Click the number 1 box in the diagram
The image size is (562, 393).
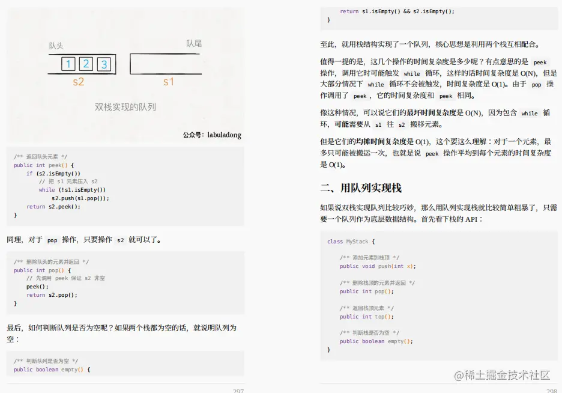(x=68, y=64)
